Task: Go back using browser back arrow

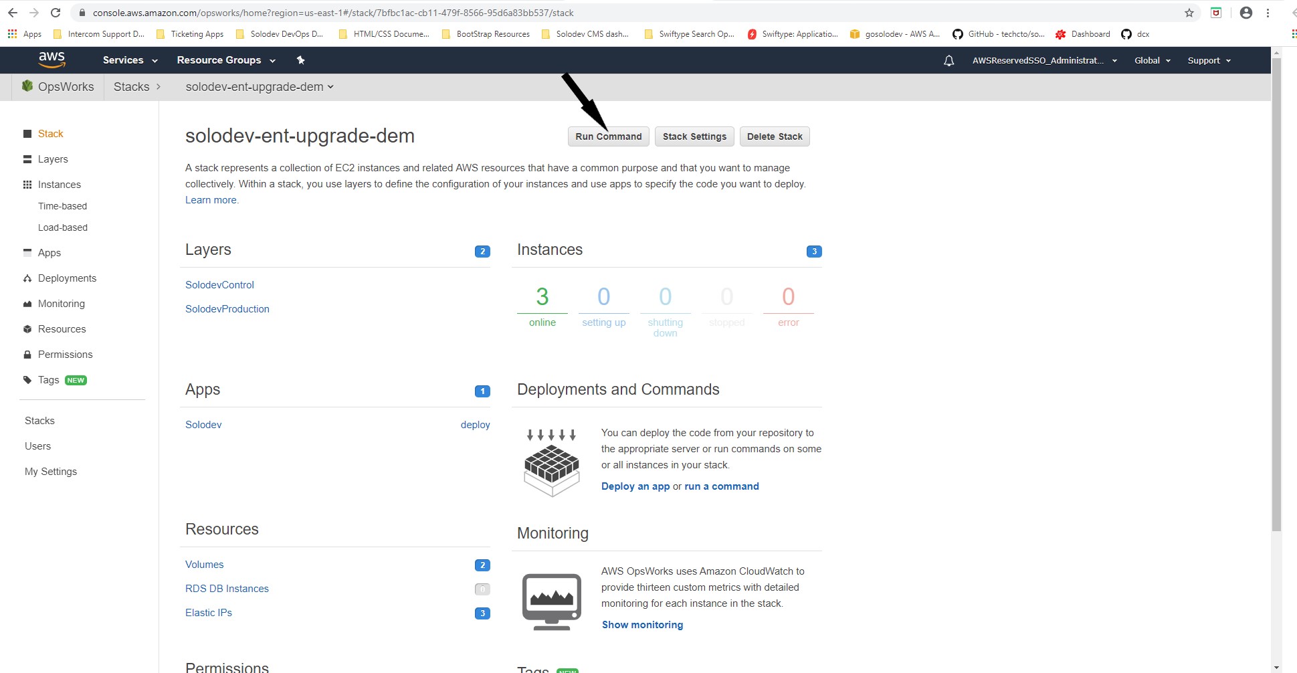Action: pos(13,13)
